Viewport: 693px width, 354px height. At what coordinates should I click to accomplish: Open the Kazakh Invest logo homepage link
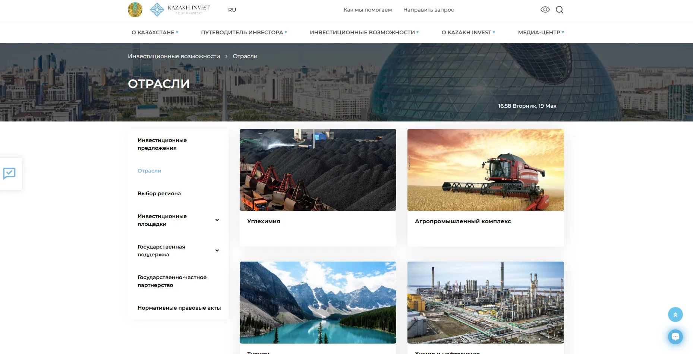click(180, 10)
